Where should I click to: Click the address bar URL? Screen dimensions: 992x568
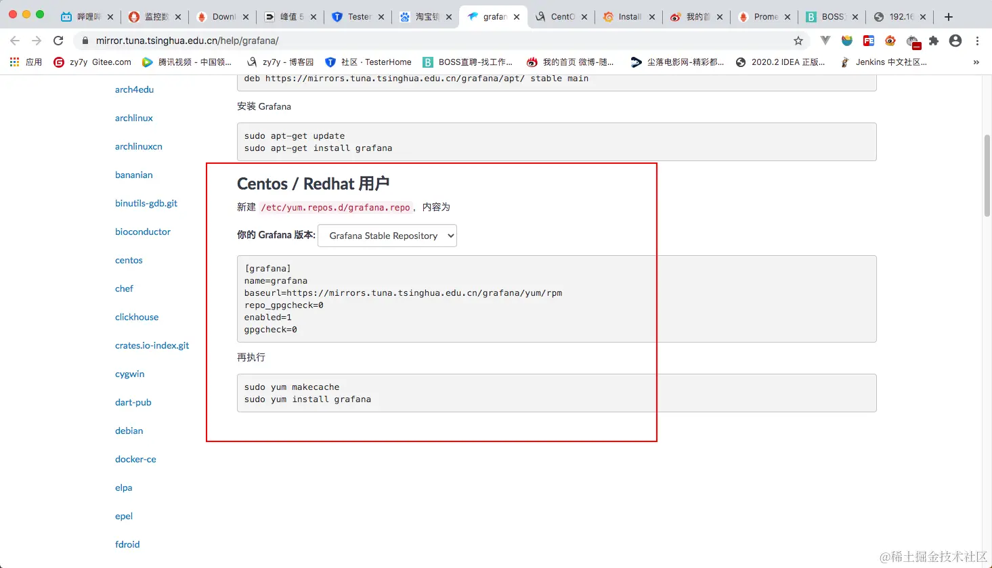(x=188, y=41)
